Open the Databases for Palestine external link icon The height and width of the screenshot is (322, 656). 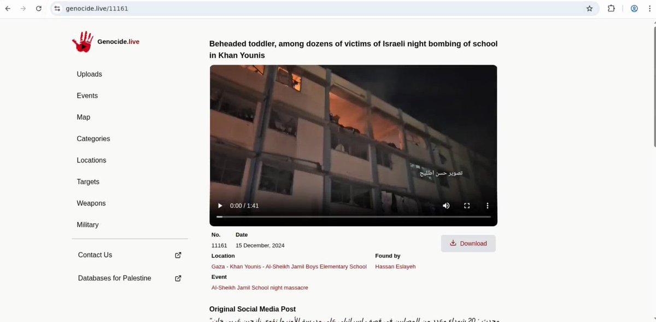[178, 278]
